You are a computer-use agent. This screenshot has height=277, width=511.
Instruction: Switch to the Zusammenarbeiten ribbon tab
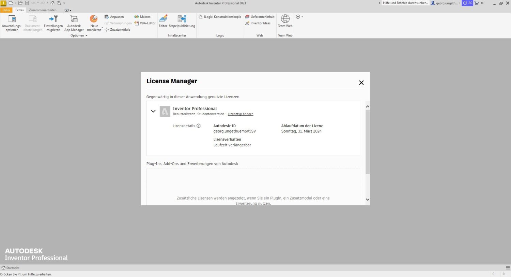tap(43, 10)
